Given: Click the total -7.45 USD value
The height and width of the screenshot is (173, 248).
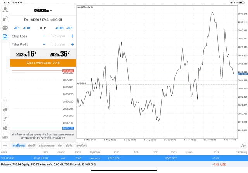Looking at the screenshot, I should coord(219,164).
